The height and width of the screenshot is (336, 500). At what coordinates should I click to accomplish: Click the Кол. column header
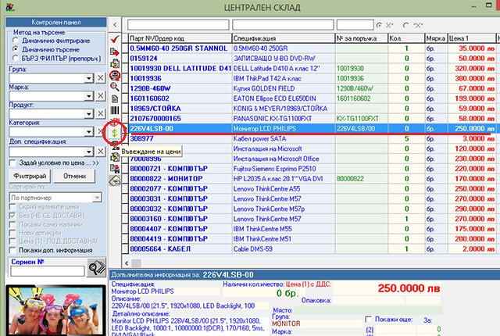click(x=406, y=38)
